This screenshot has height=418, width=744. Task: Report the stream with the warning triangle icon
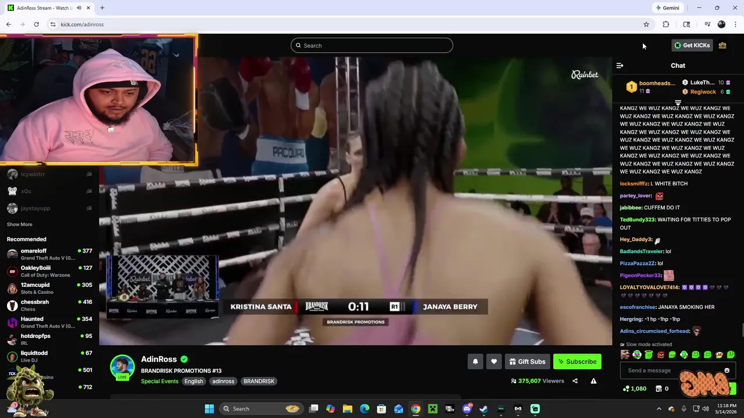(x=593, y=381)
